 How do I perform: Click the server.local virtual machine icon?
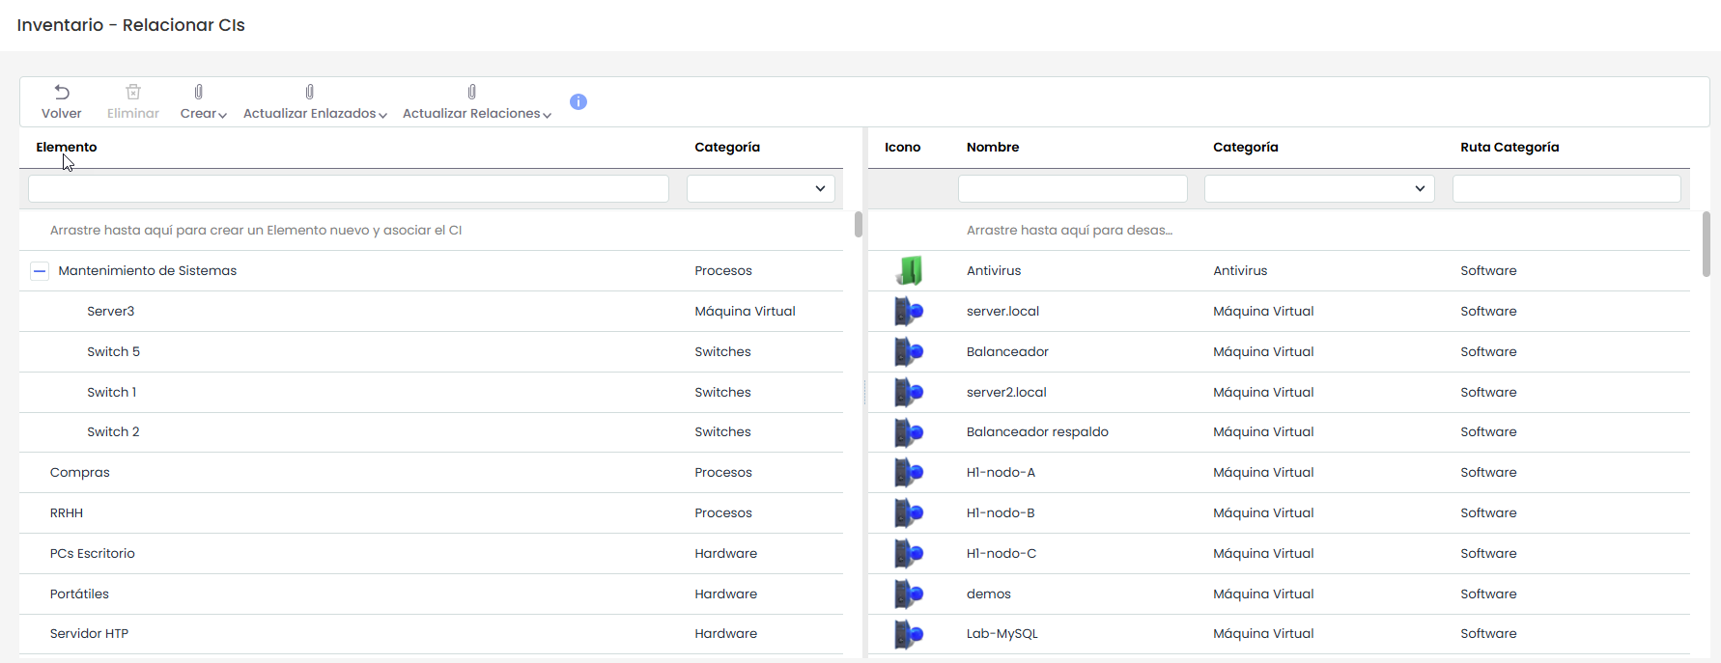coord(909,312)
